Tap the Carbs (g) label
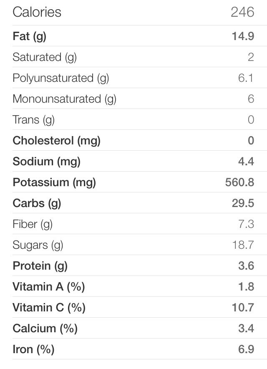This screenshot has height=369, width=267. (37, 203)
